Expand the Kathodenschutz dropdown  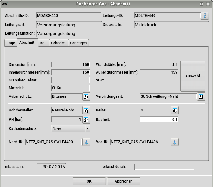88,129
